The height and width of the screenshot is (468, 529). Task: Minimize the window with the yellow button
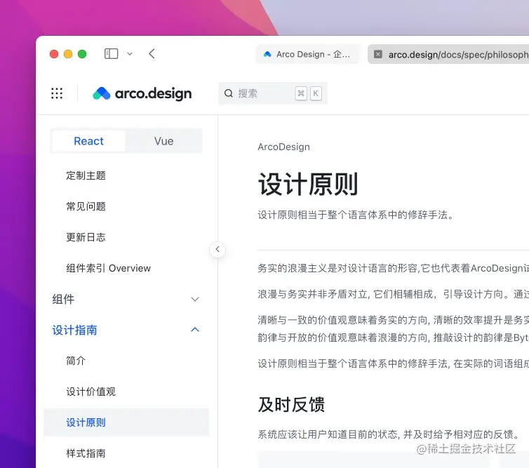(x=68, y=54)
